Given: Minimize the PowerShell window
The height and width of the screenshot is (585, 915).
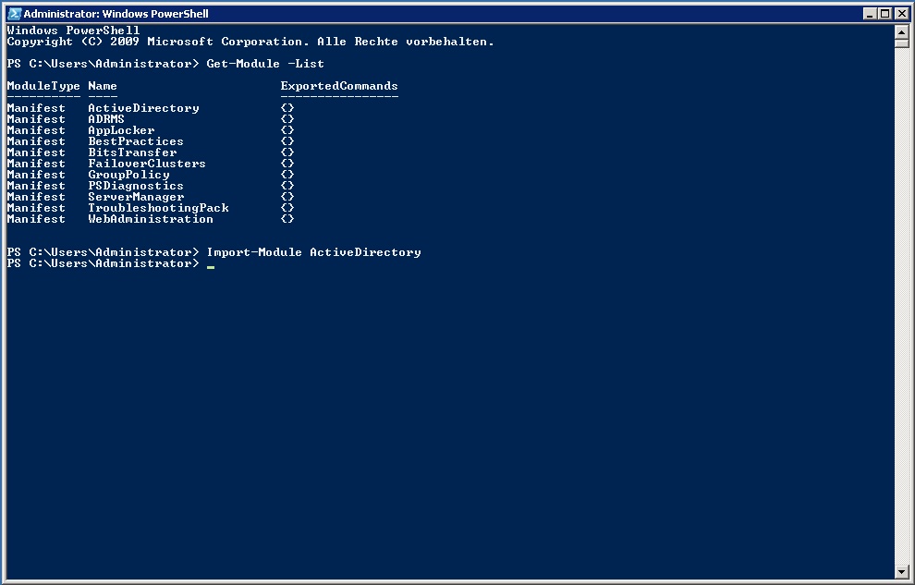Looking at the screenshot, I should 868,13.
